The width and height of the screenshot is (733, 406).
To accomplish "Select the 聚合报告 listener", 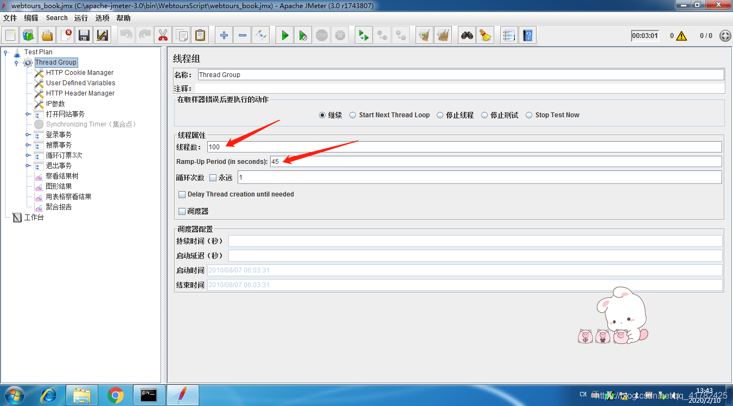I will click(x=59, y=207).
